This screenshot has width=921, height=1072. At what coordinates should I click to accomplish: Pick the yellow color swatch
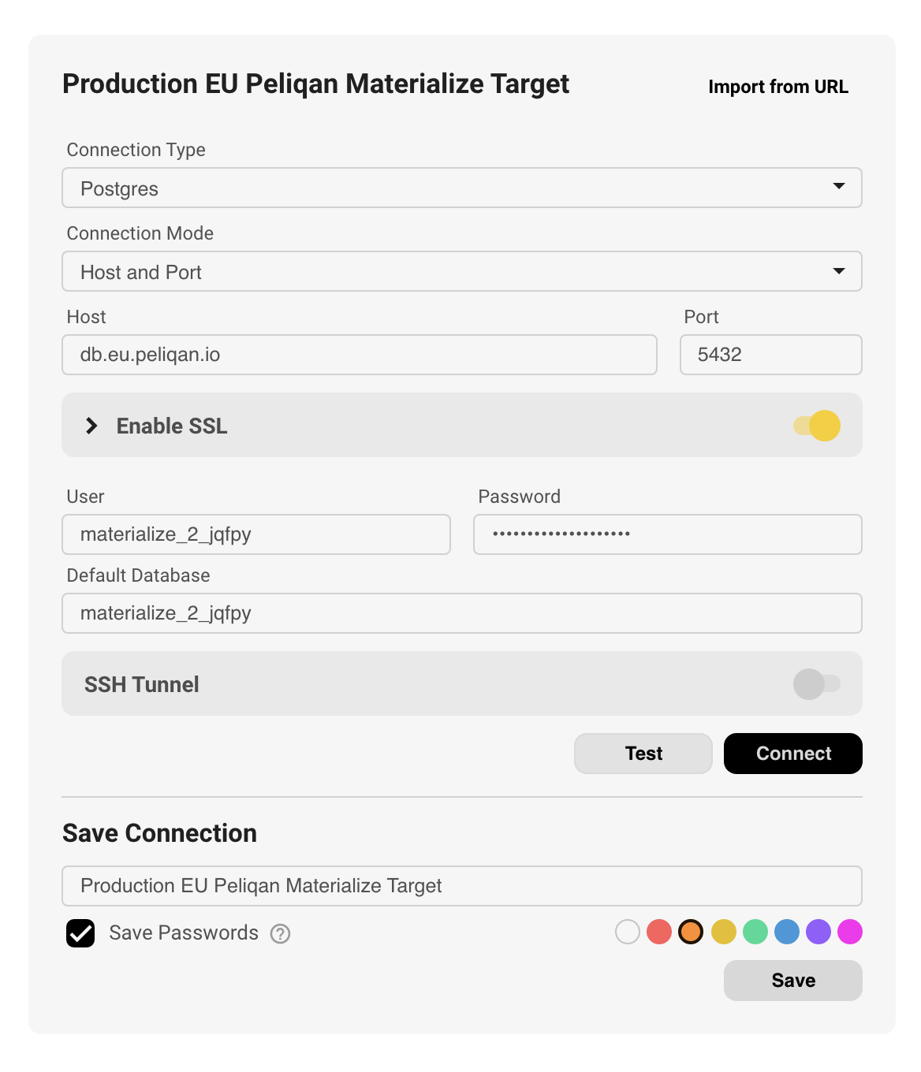tap(724, 932)
